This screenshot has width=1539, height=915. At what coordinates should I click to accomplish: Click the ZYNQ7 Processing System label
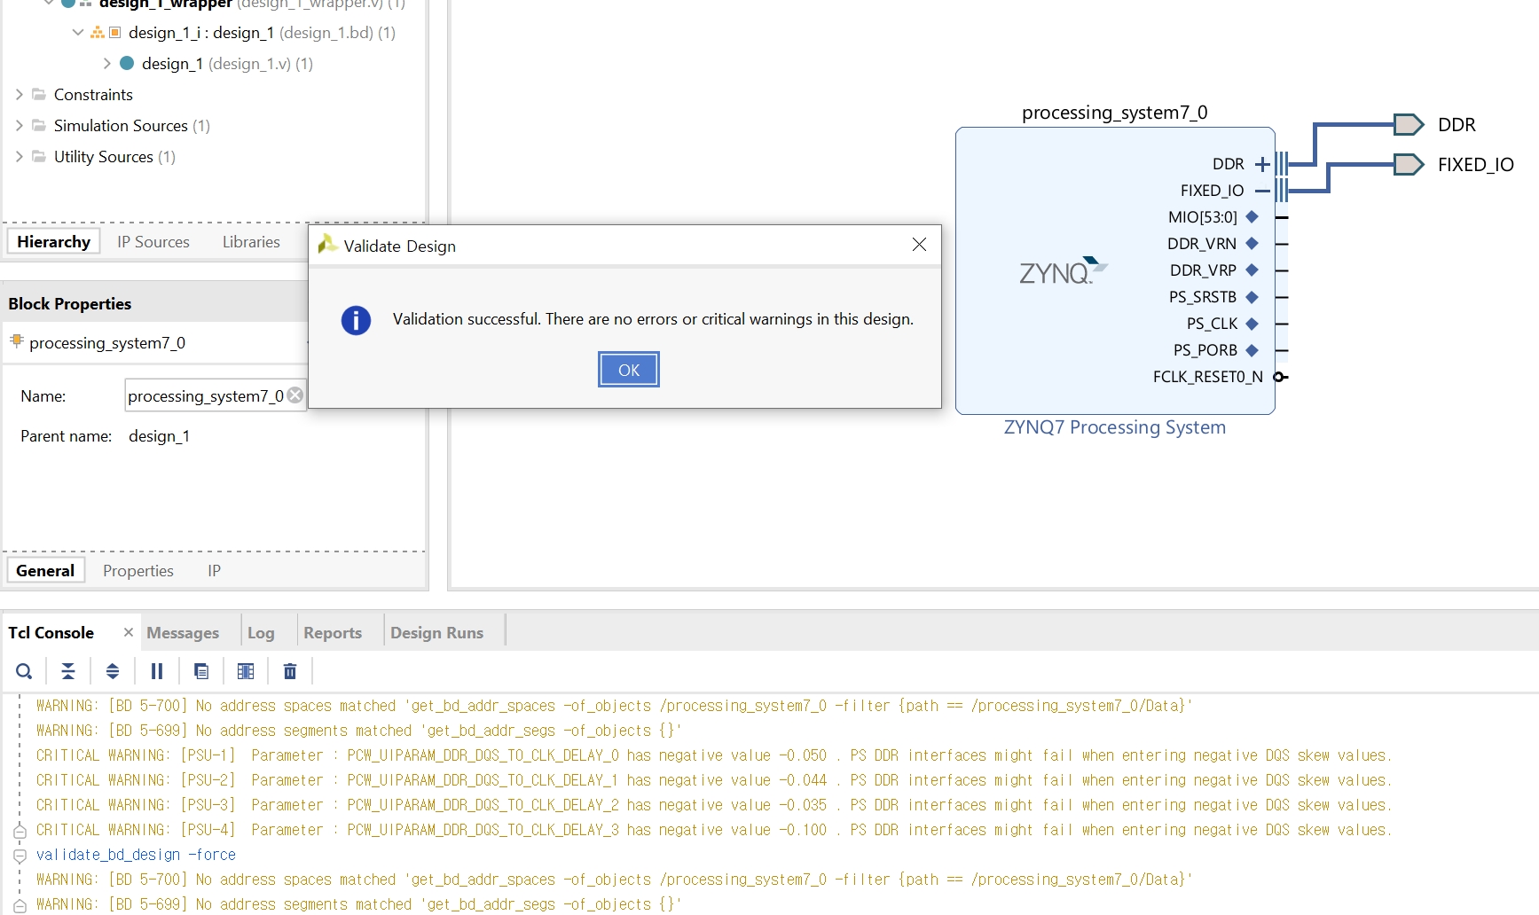pos(1114,427)
